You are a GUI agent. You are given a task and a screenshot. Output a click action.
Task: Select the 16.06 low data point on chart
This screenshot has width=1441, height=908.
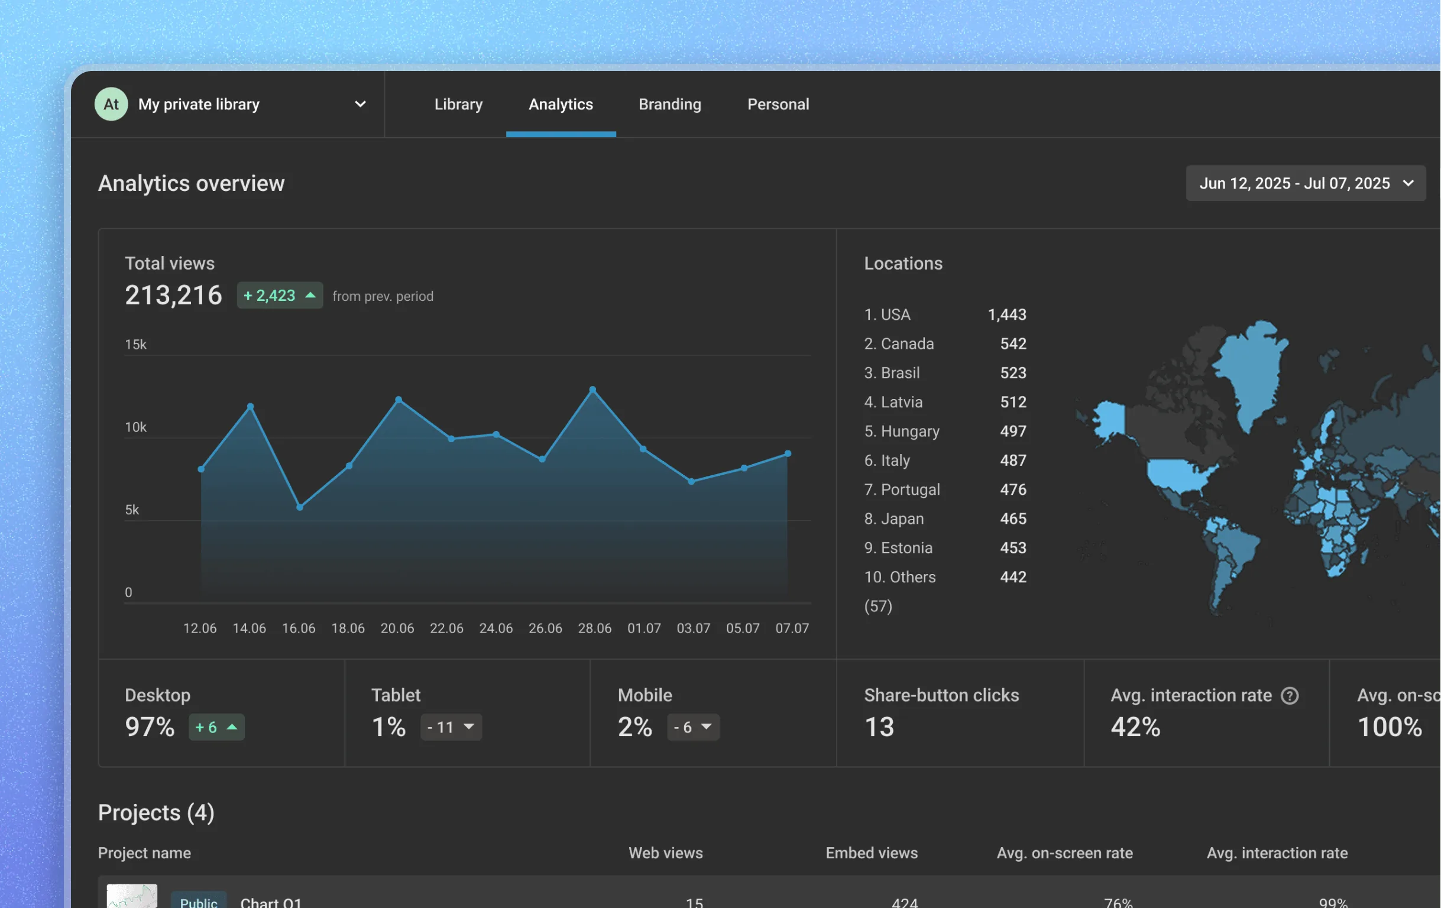(x=300, y=507)
